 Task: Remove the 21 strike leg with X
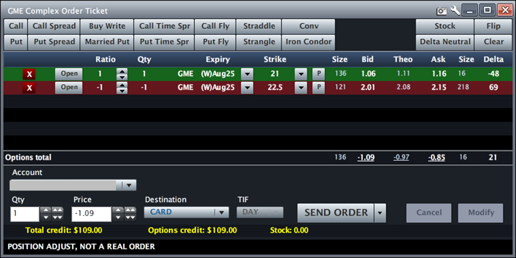click(x=29, y=75)
